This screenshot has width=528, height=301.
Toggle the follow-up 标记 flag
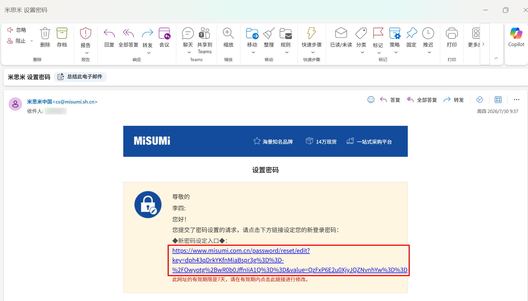[378, 33]
